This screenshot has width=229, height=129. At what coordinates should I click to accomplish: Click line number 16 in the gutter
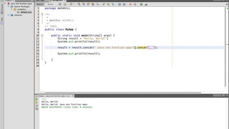point(38,54)
